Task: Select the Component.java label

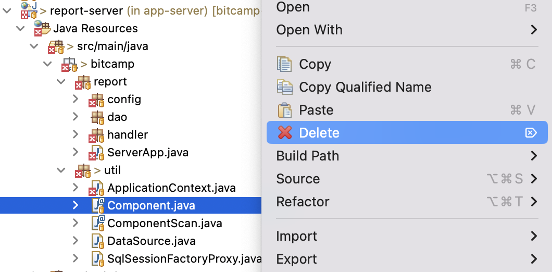Action: pos(151,206)
